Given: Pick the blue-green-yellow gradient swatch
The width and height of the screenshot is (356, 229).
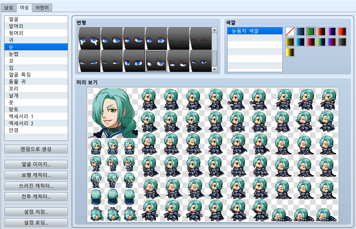Looking at the screenshot, I should [321, 42].
